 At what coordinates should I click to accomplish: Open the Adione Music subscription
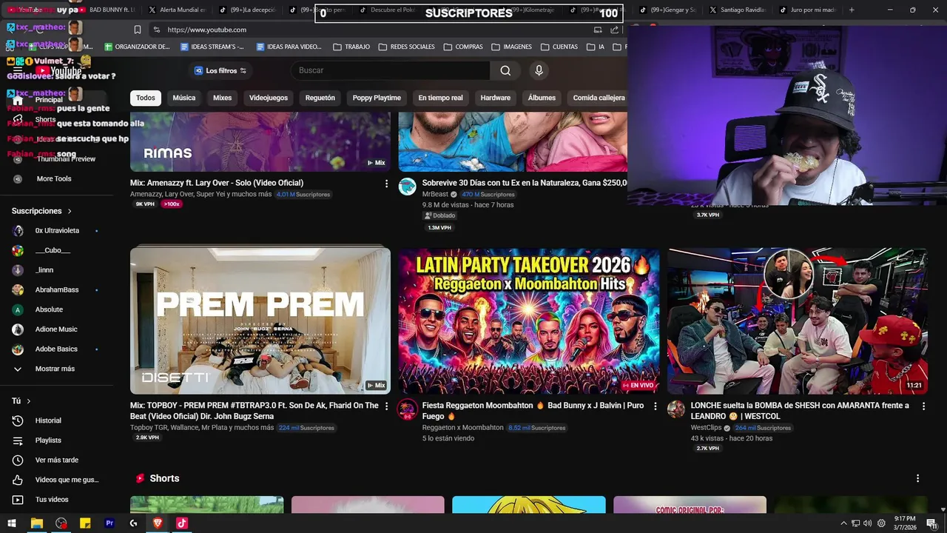point(56,329)
